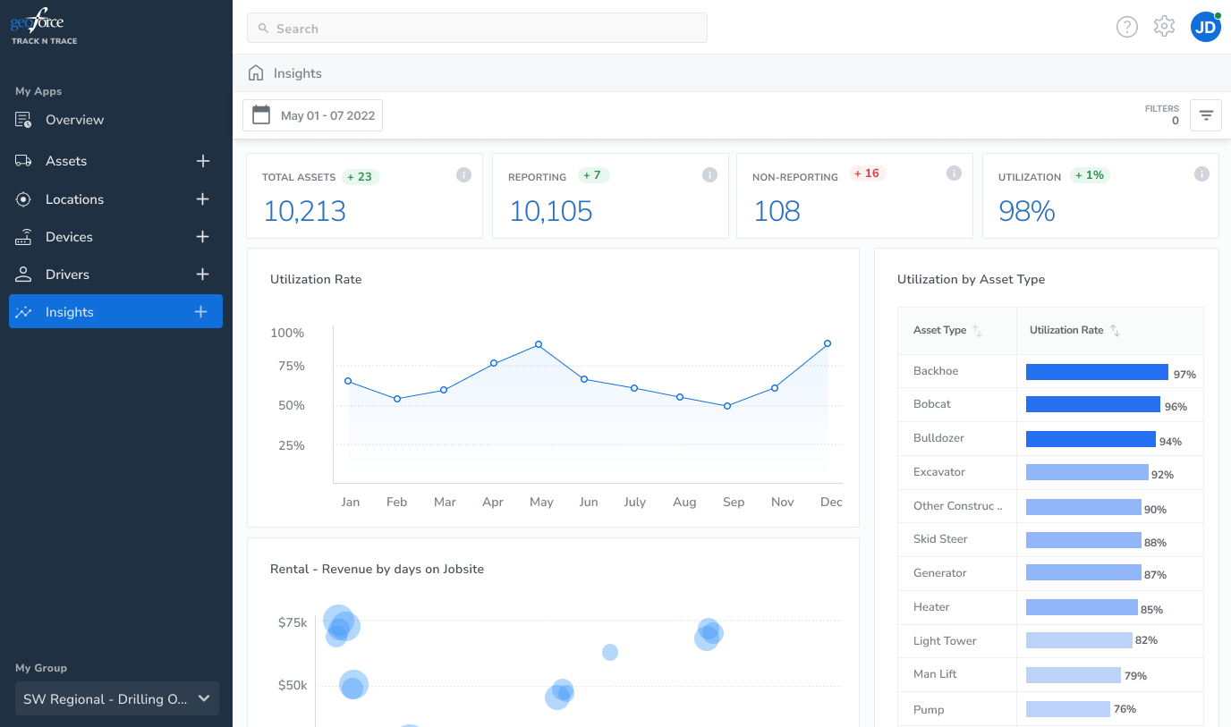
Task: Click info icon on Utilization card
Action: (x=1201, y=174)
